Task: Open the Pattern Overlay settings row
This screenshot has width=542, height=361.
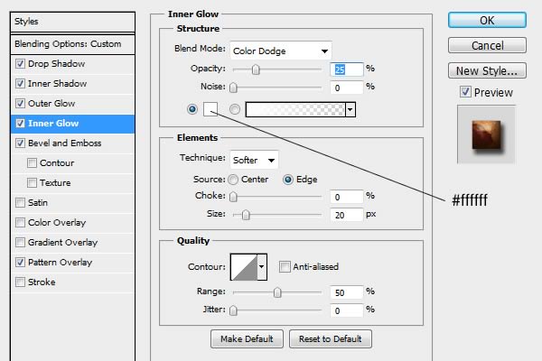Action: pos(72,263)
